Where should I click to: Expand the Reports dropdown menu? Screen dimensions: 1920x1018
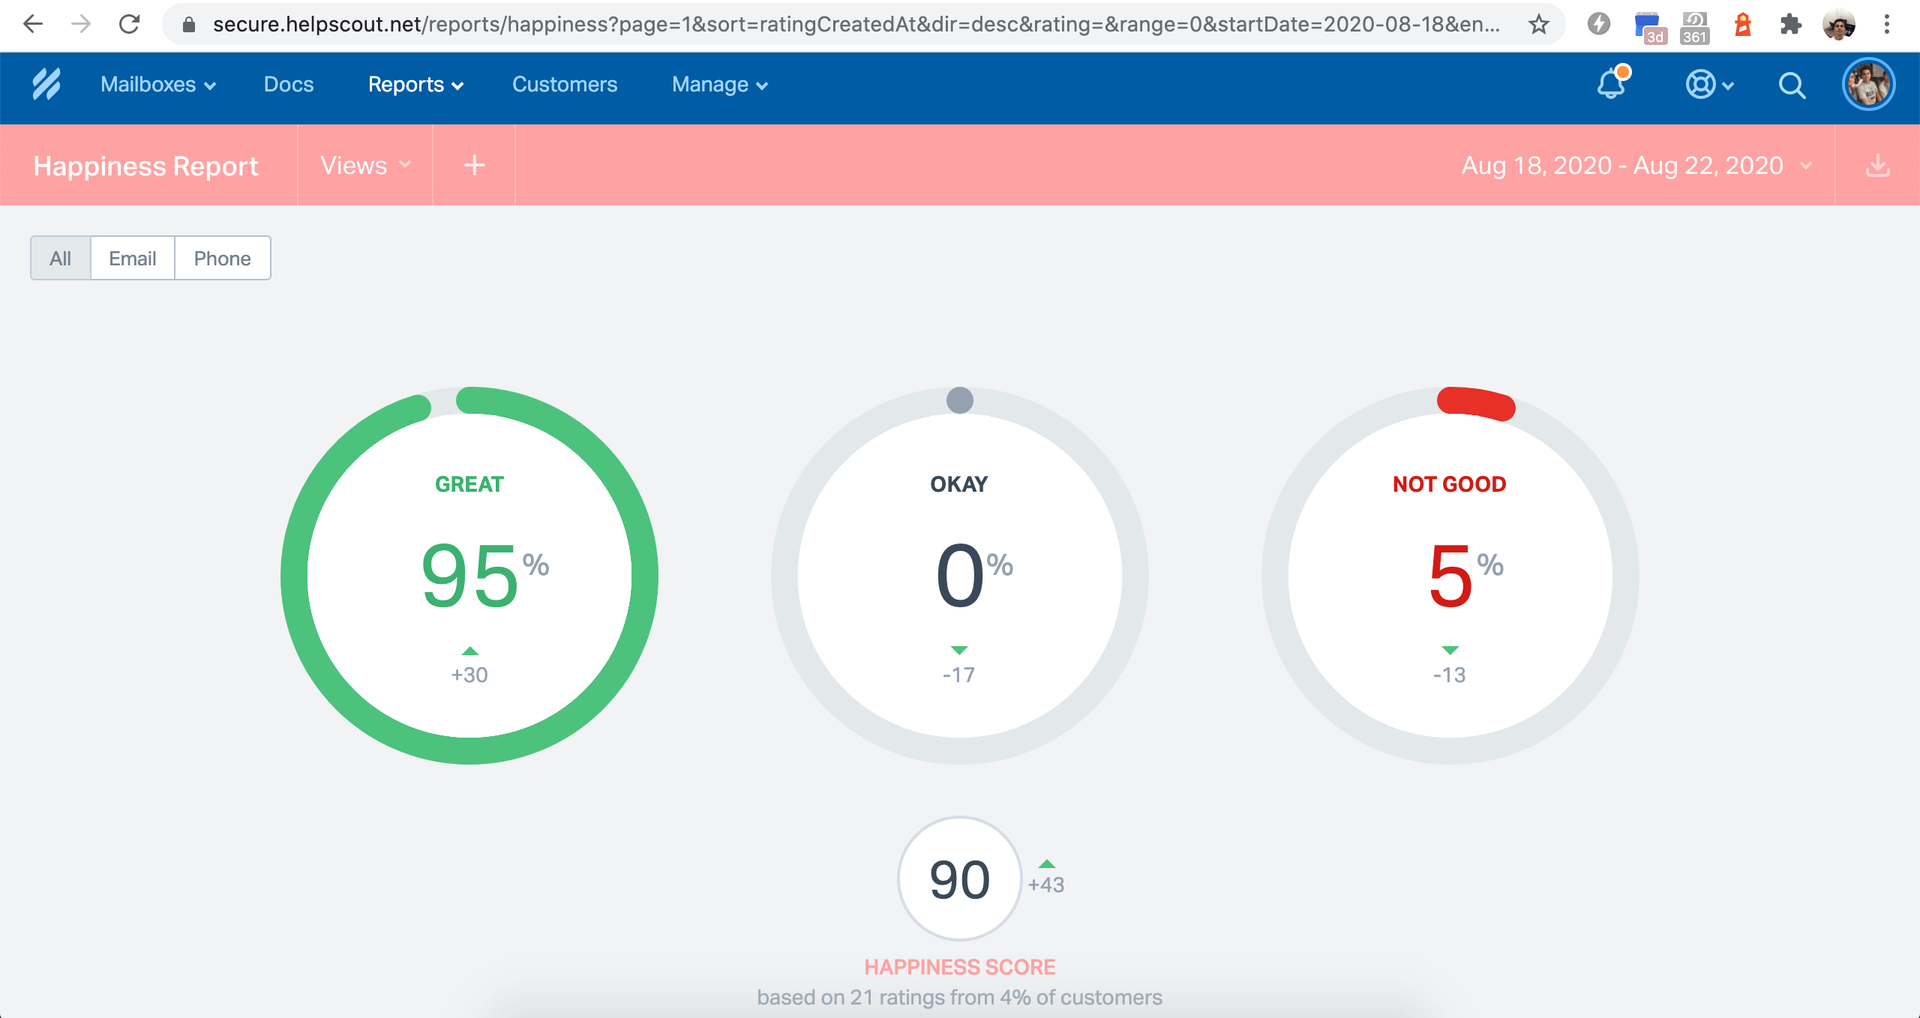(414, 85)
